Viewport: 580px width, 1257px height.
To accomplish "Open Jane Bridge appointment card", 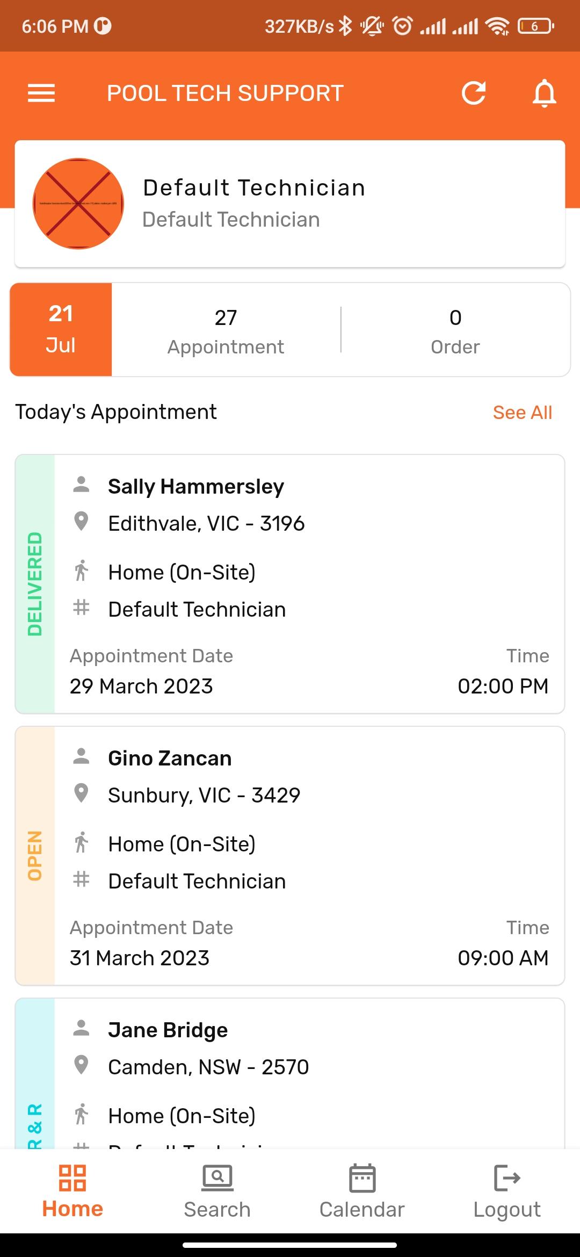I will (x=290, y=1073).
